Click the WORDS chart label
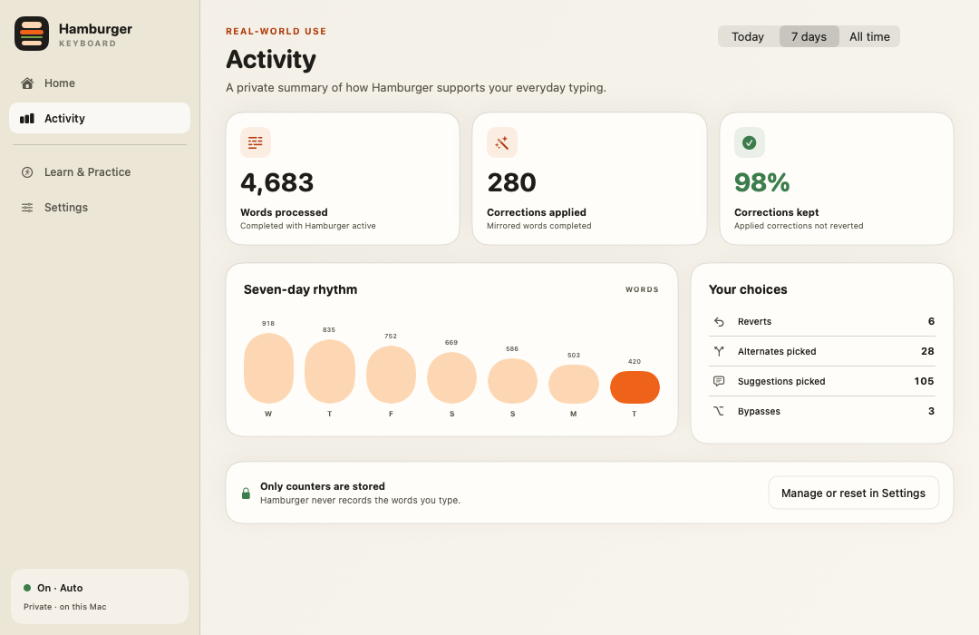Screen dimensions: 979x635 coord(642,289)
